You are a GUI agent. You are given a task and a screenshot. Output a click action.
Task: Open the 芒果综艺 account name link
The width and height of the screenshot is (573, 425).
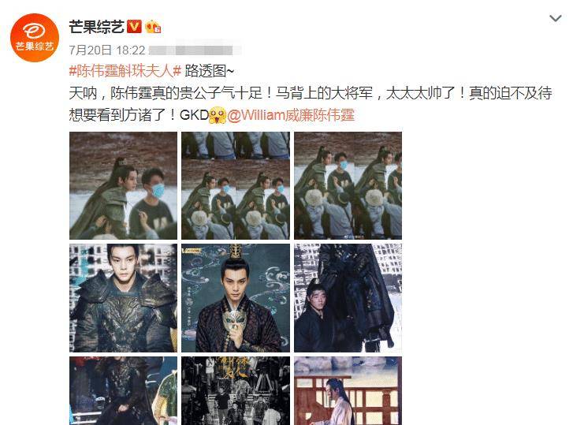coord(96,27)
